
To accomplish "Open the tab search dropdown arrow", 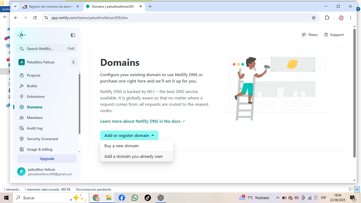I will tap(15, 7).
